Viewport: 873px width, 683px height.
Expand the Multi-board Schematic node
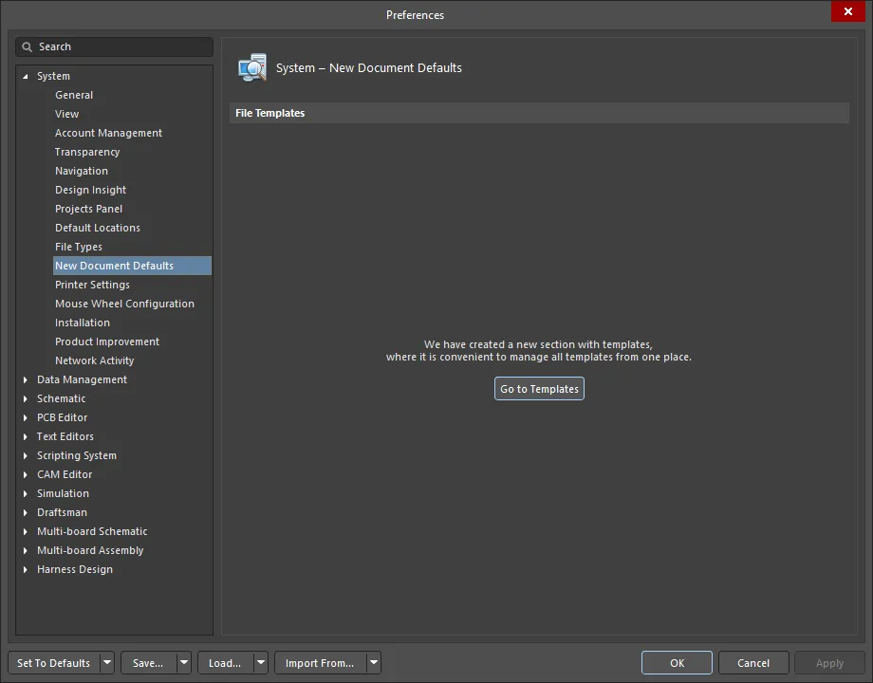pyautogui.click(x=25, y=531)
